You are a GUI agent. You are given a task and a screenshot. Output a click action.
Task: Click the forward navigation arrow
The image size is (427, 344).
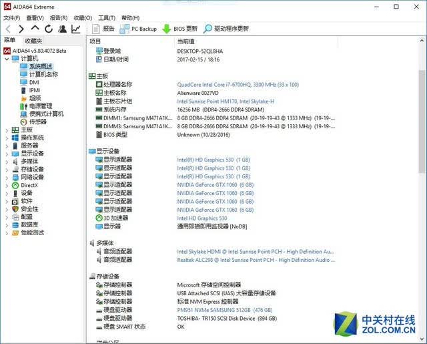[21, 29]
